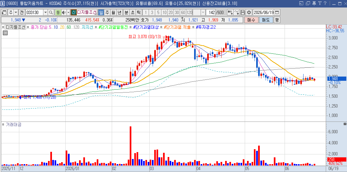Screen dimensions: 347x172
Task: Click the stock code input 033130
Action: point(34,12)
